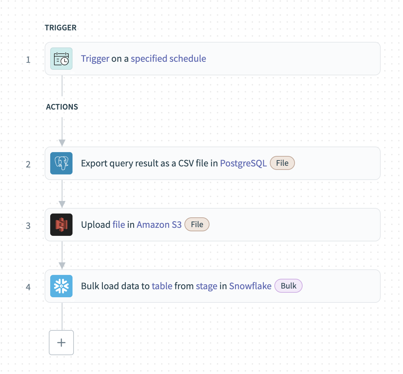Click the stage link in step 4
Screen dimensions: 403x374
pyautogui.click(x=206, y=286)
